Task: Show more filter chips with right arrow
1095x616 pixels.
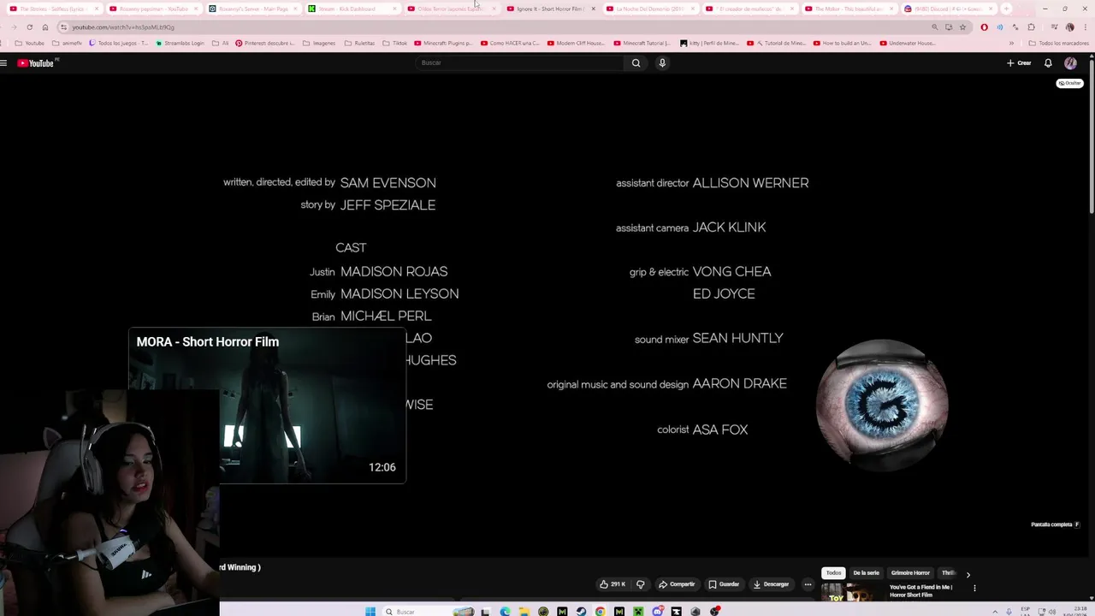Action: point(968,574)
